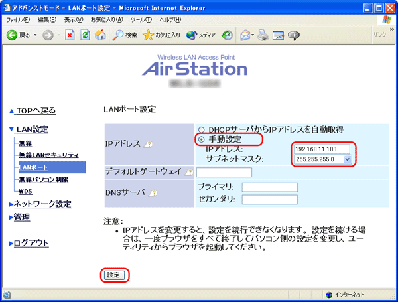Click the Print icon in toolbar
398x302 pixels.
pos(263,35)
